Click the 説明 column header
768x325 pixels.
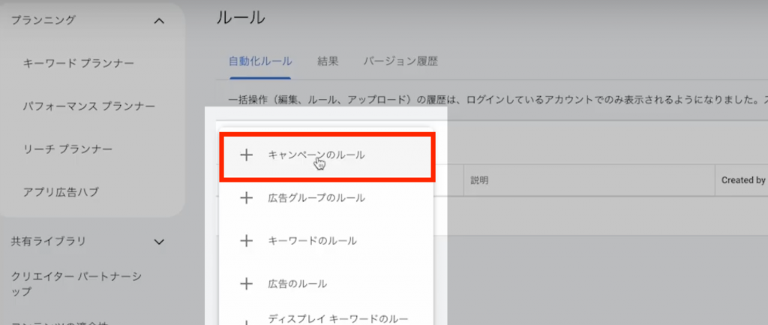point(479,180)
